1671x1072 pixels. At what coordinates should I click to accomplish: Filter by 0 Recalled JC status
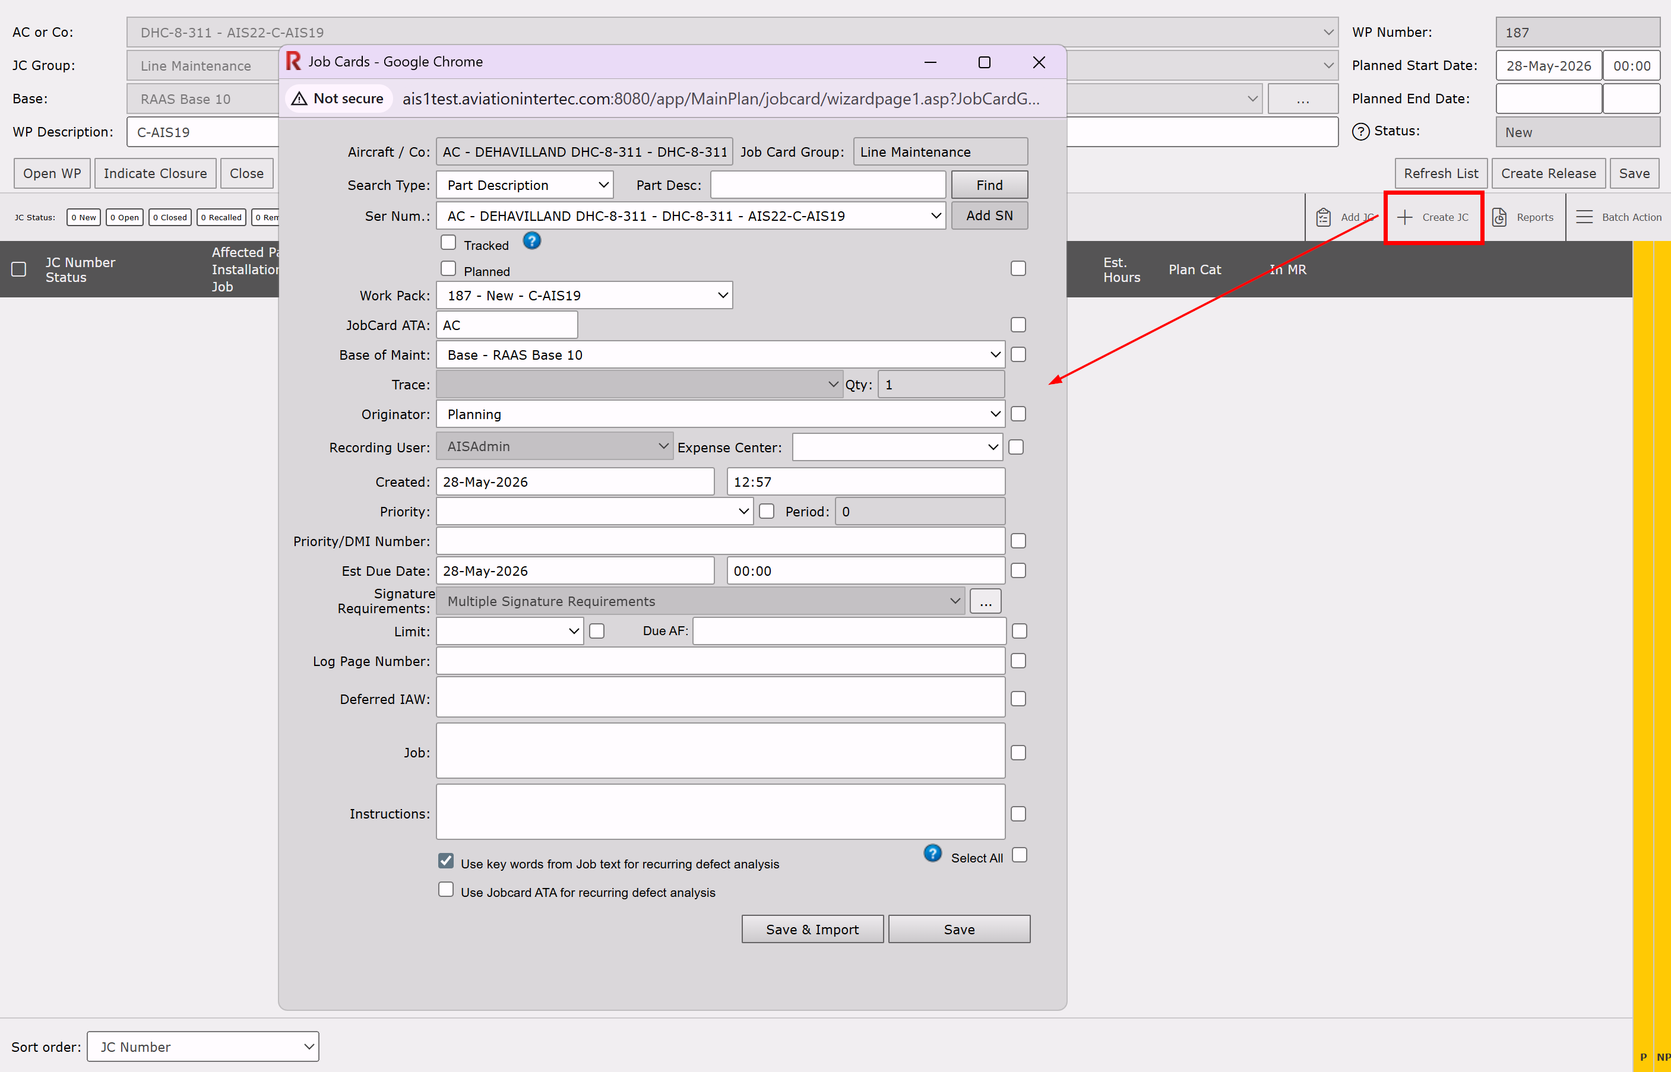221,217
